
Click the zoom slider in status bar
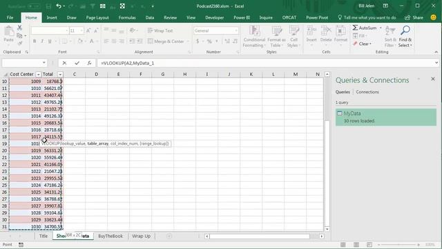pyautogui.click(x=398, y=244)
